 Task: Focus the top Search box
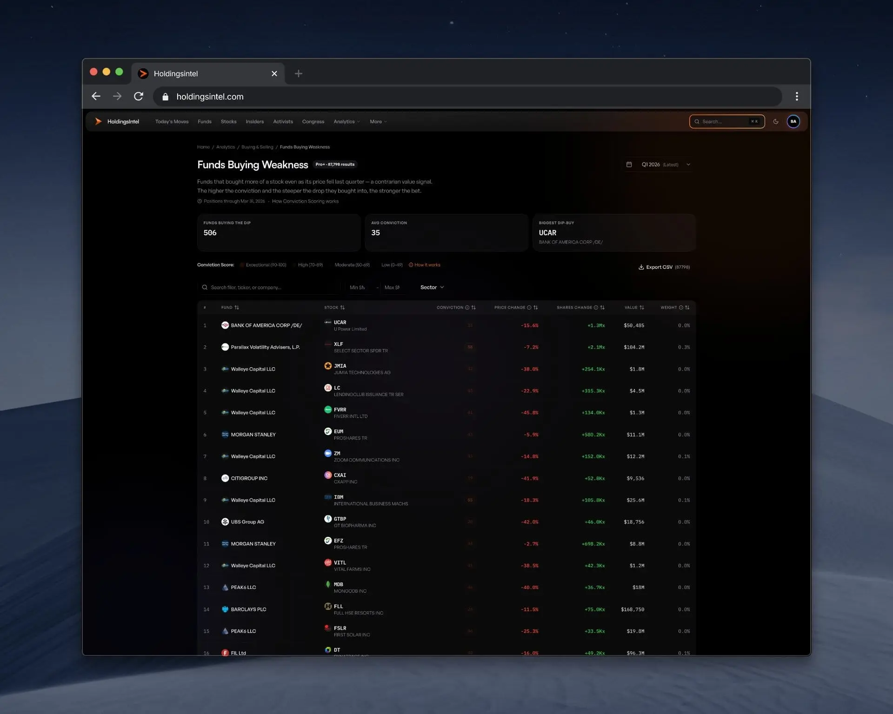tap(727, 121)
